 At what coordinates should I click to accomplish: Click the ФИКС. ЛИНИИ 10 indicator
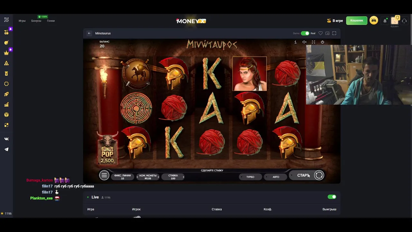tap(122, 177)
